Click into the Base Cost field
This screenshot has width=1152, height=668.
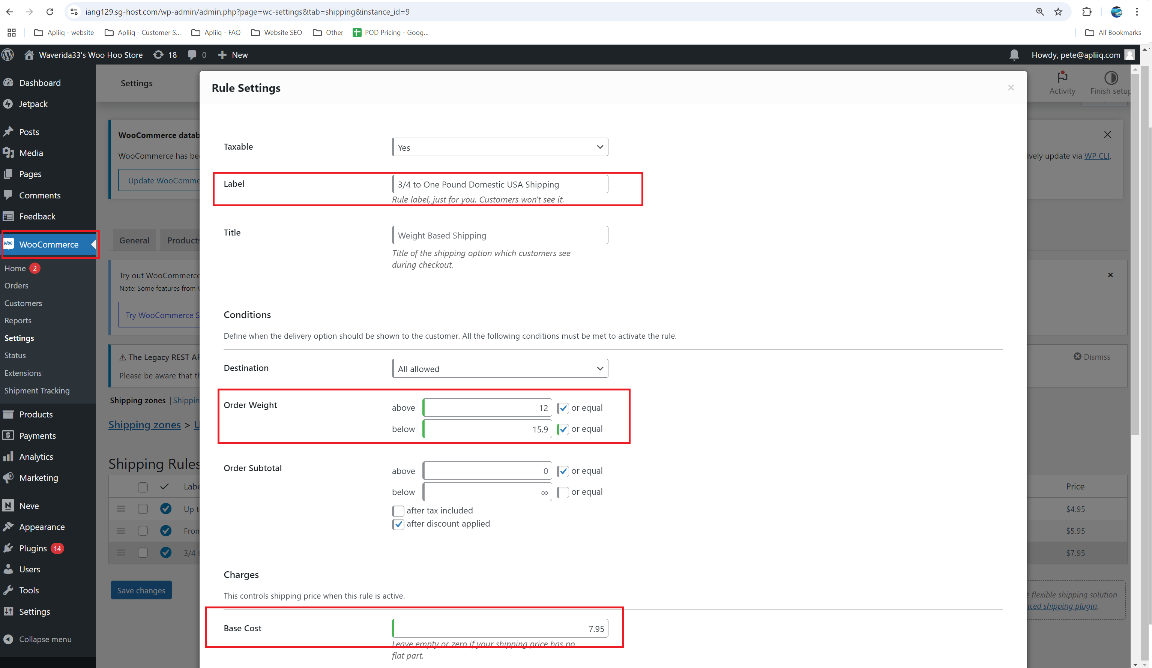(500, 628)
